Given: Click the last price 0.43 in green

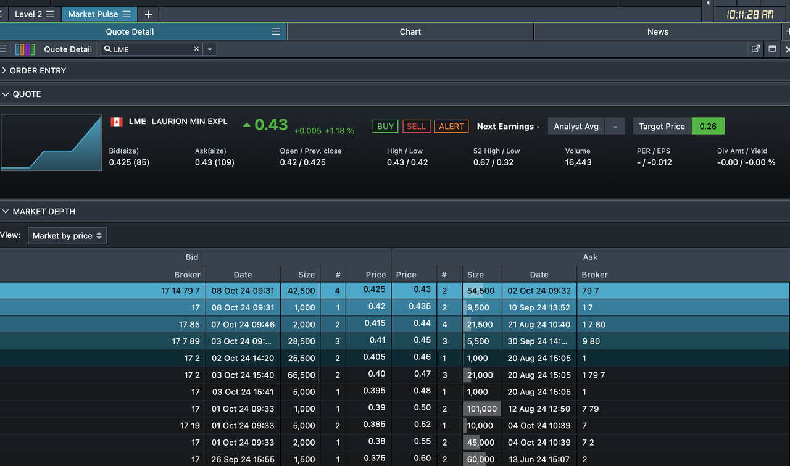Looking at the screenshot, I should pyautogui.click(x=271, y=125).
